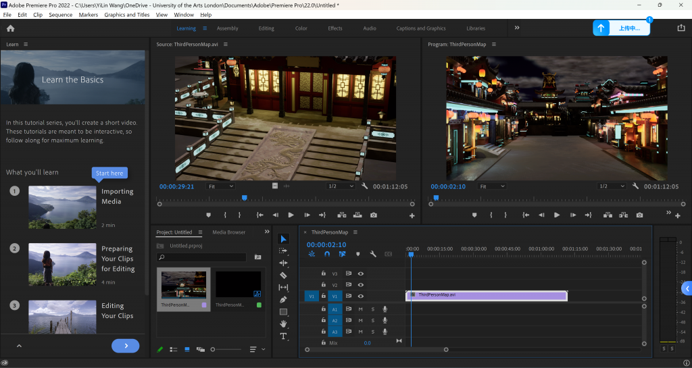This screenshot has height=368, width=692.
Task: Expand Project panel tabs overflow chevrons
Action: [x=267, y=232]
